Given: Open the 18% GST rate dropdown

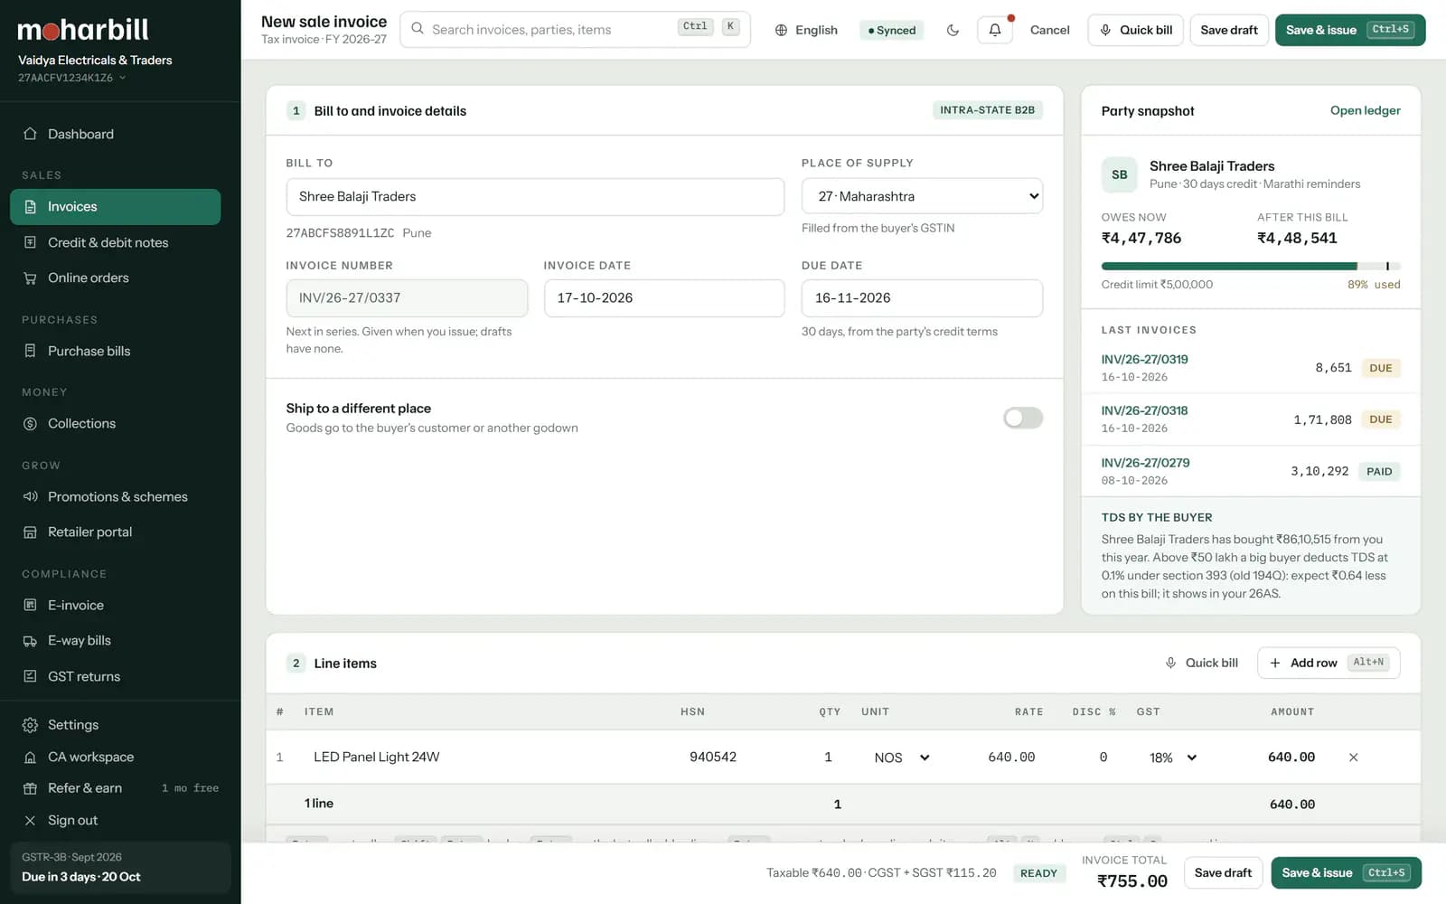Looking at the screenshot, I should [x=1173, y=758].
